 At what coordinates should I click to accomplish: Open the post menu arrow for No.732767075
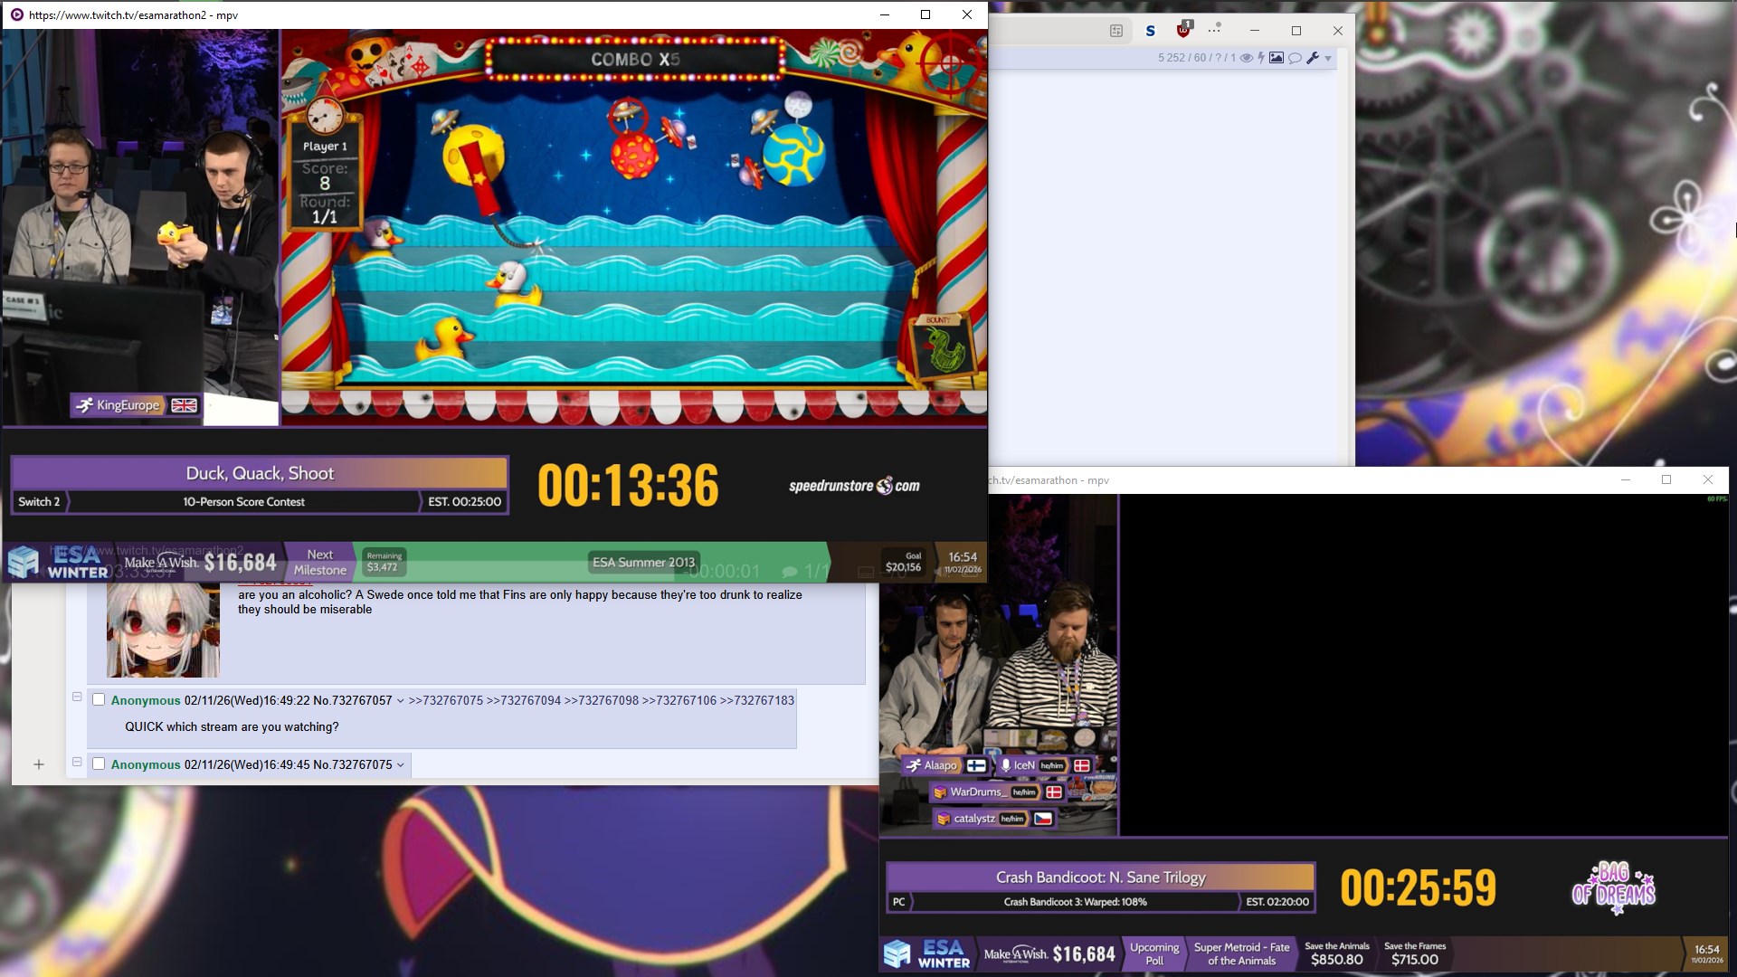400,765
